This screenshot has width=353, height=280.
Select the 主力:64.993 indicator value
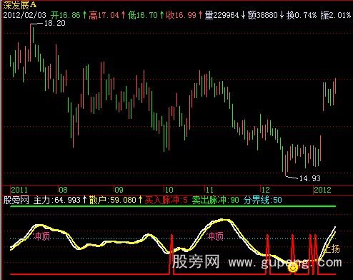[59, 200]
